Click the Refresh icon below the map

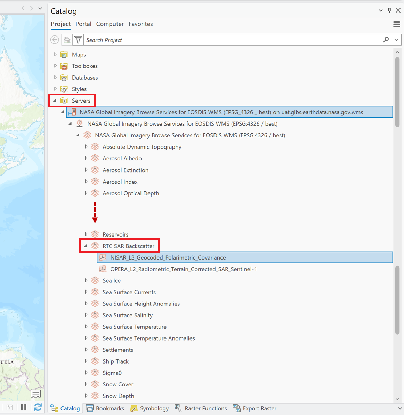pyautogui.click(x=38, y=407)
